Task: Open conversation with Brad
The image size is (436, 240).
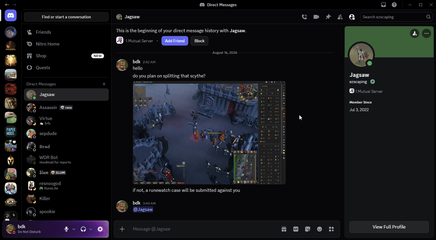Action: tap(66, 147)
